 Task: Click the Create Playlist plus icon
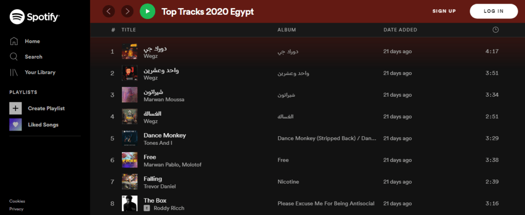tap(15, 109)
